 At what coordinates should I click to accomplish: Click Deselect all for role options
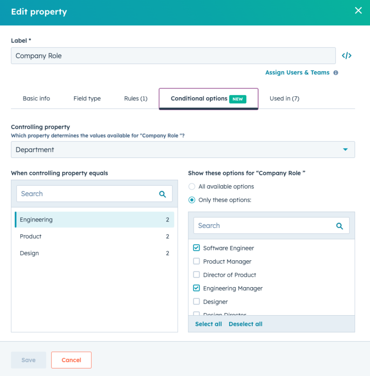pyautogui.click(x=245, y=324)
